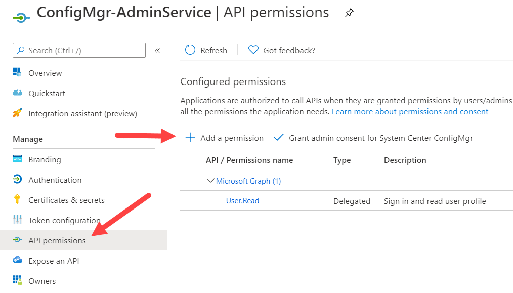This screenshot has height=293, width=513.
Task: Open the Owners page
Action: click(x=42, y=281)
